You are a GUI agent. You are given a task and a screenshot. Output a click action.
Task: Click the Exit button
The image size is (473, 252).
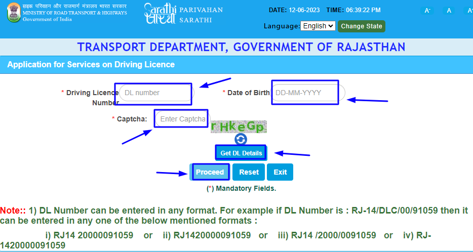point(280,172)
